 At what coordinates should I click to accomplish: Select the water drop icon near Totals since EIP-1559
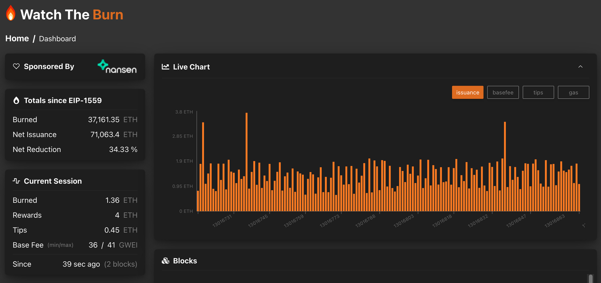pos(17,100)
